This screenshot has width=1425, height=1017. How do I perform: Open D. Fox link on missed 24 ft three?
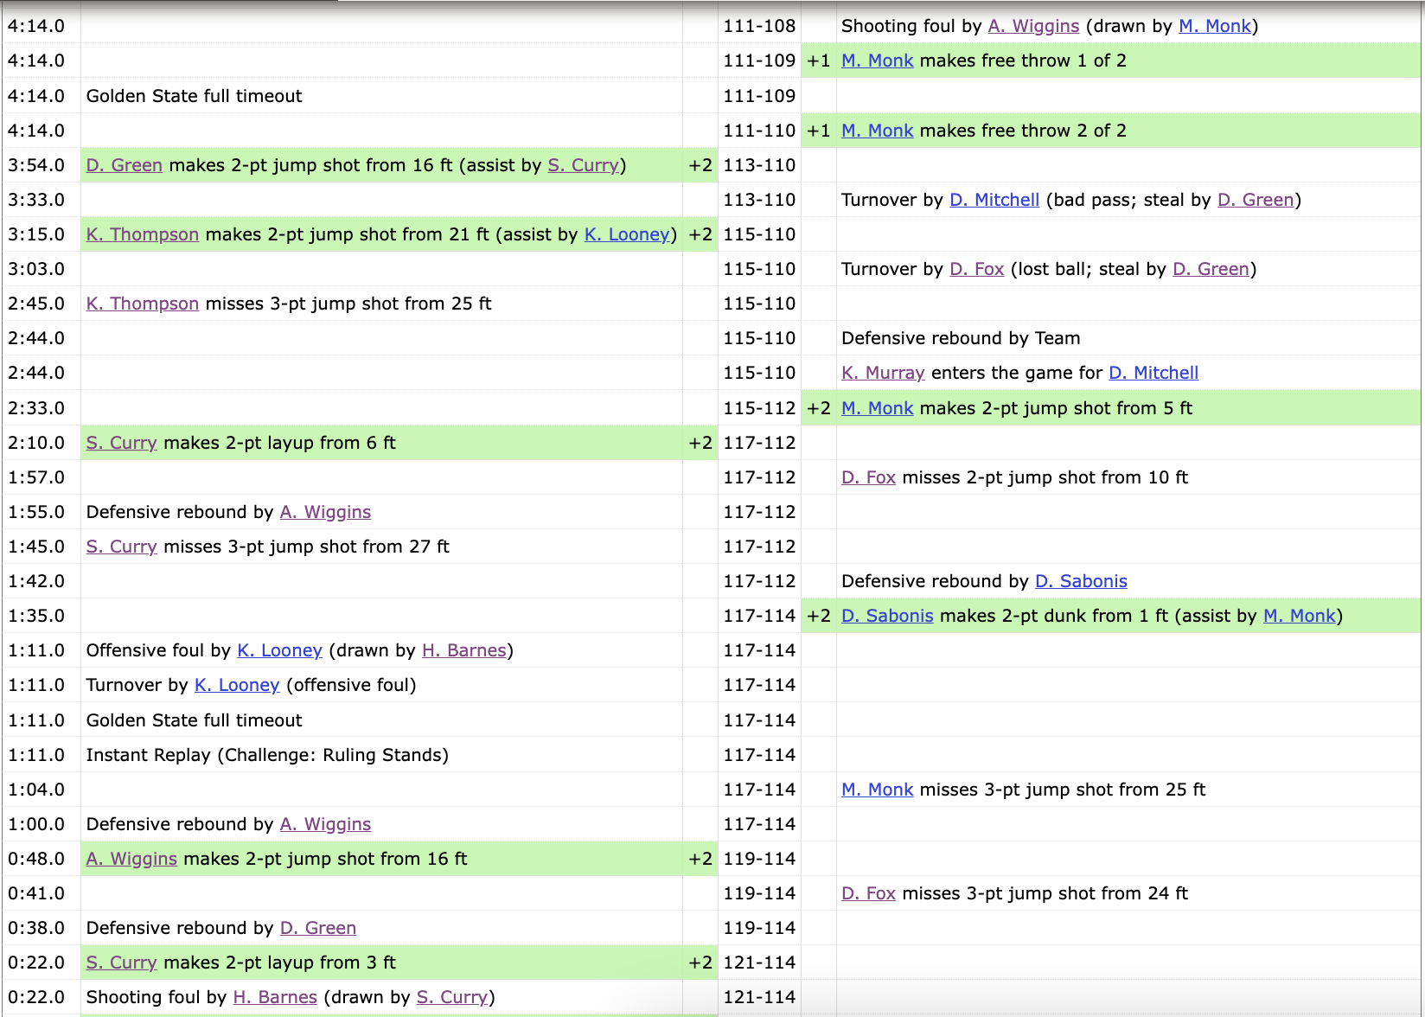point(868,893)
